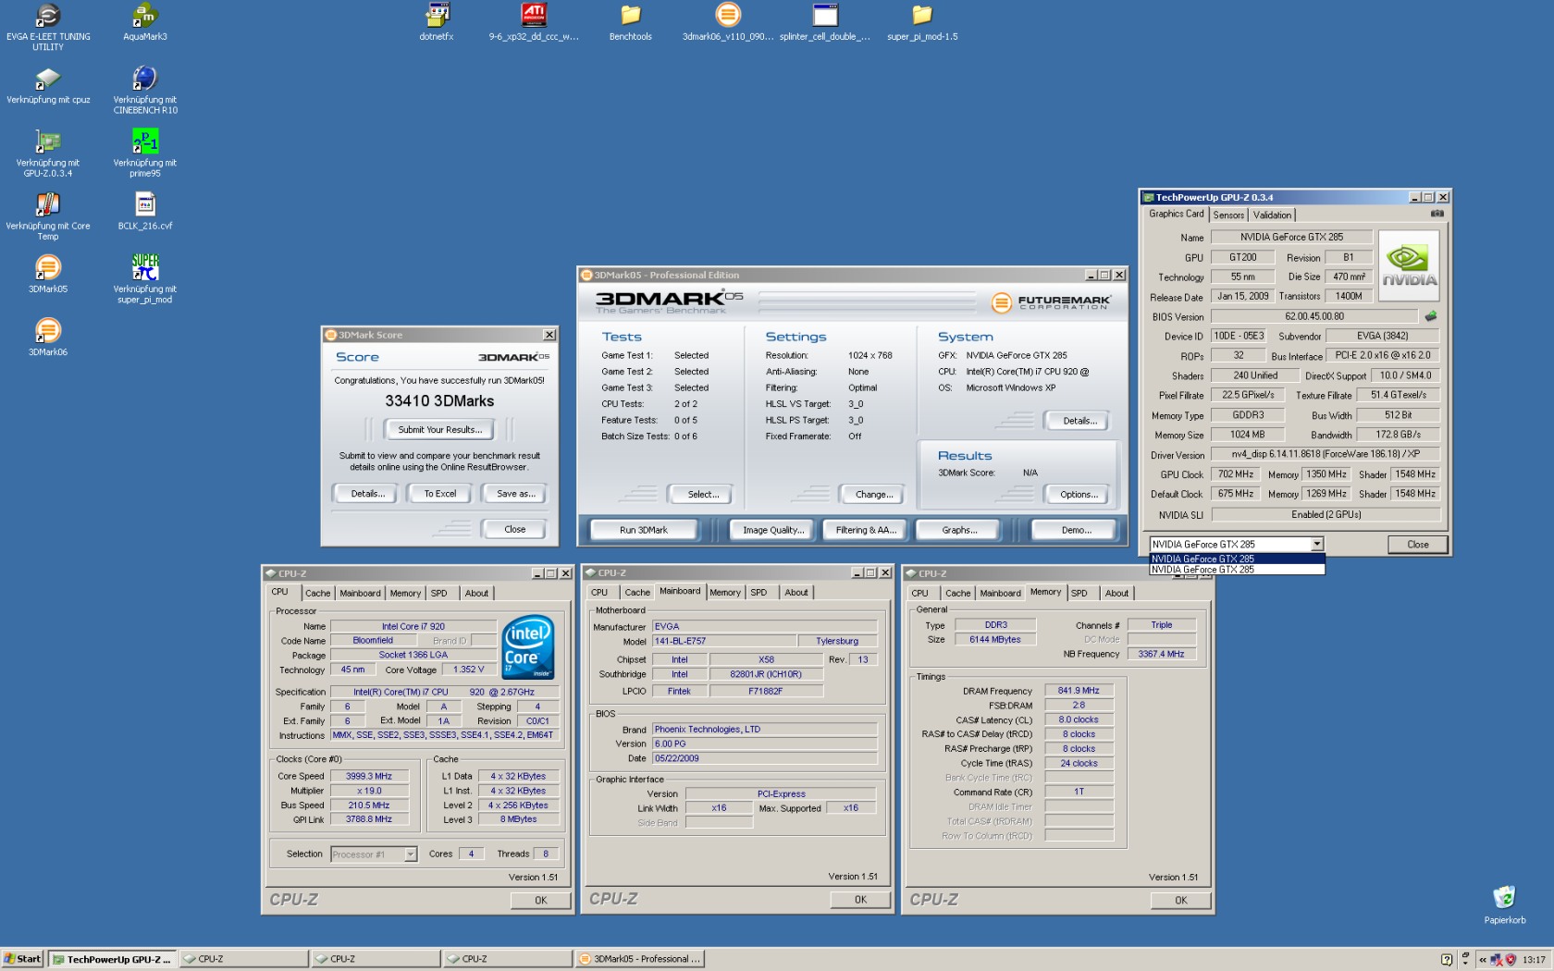This screenshot has height=971, width=1554.
Task: Launch CINEBENCH R10 shortcut icon
Action: 145,79
